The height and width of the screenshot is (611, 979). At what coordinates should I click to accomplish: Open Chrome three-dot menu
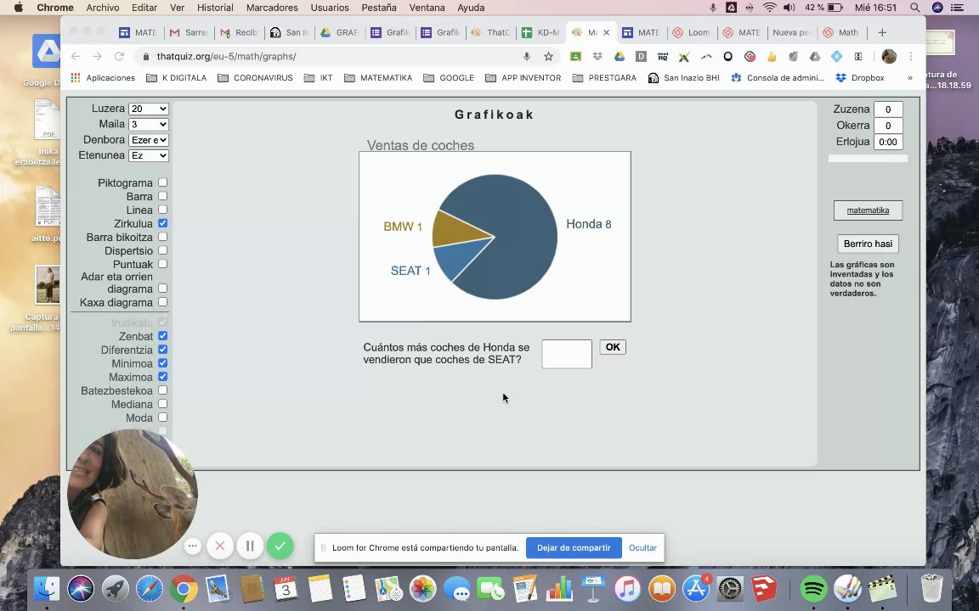pyautogui.click(x=911, y=56)
